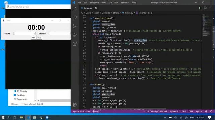Switch to VS Code on the taskbar
Screen dimensions: 215x120
[28, 117]
